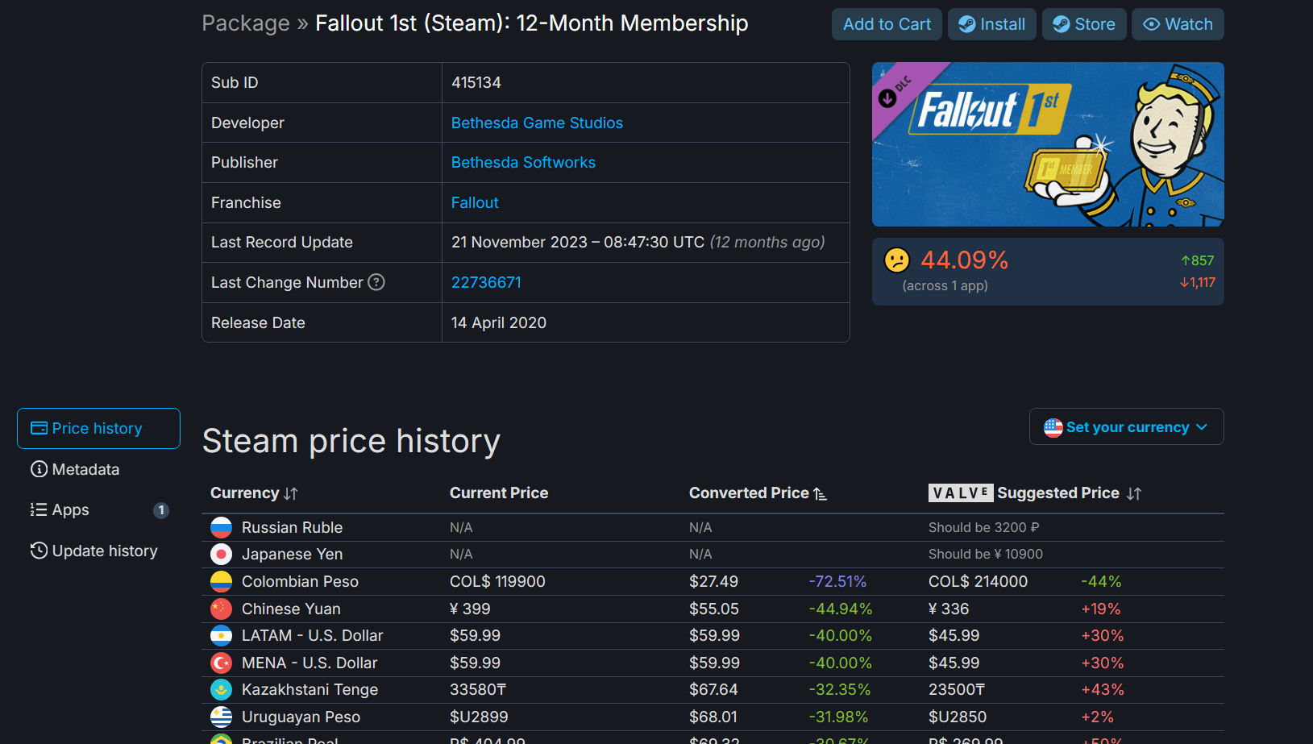The height and width of the screenshot is (744, 1313).
Task: Click the Current Price column header
Action: 499,493
